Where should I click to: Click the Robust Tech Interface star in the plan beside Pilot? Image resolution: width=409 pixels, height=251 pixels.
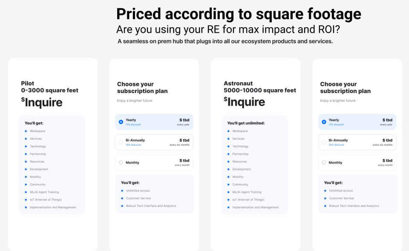click(x=122, y=206)
